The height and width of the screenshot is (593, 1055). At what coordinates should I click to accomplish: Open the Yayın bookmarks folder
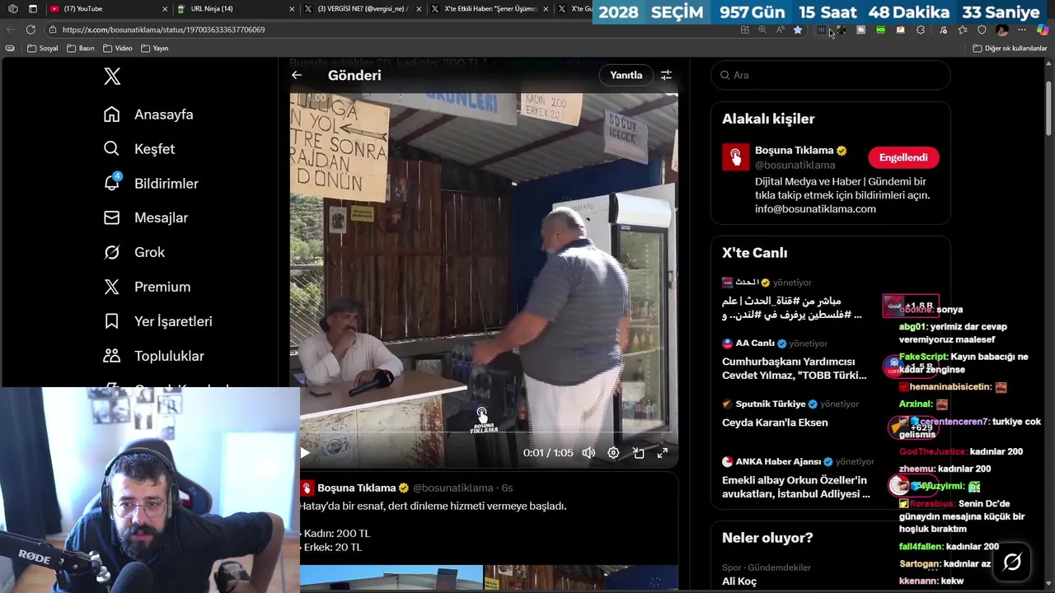155,49
